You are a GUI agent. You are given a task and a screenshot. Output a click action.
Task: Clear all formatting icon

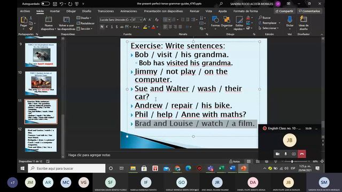pos(157,20)
